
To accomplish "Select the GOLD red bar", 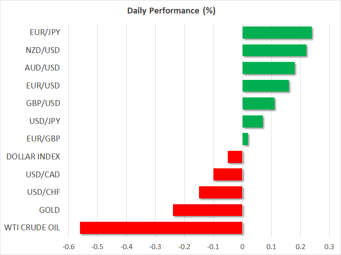I will [x=208, y=210].
